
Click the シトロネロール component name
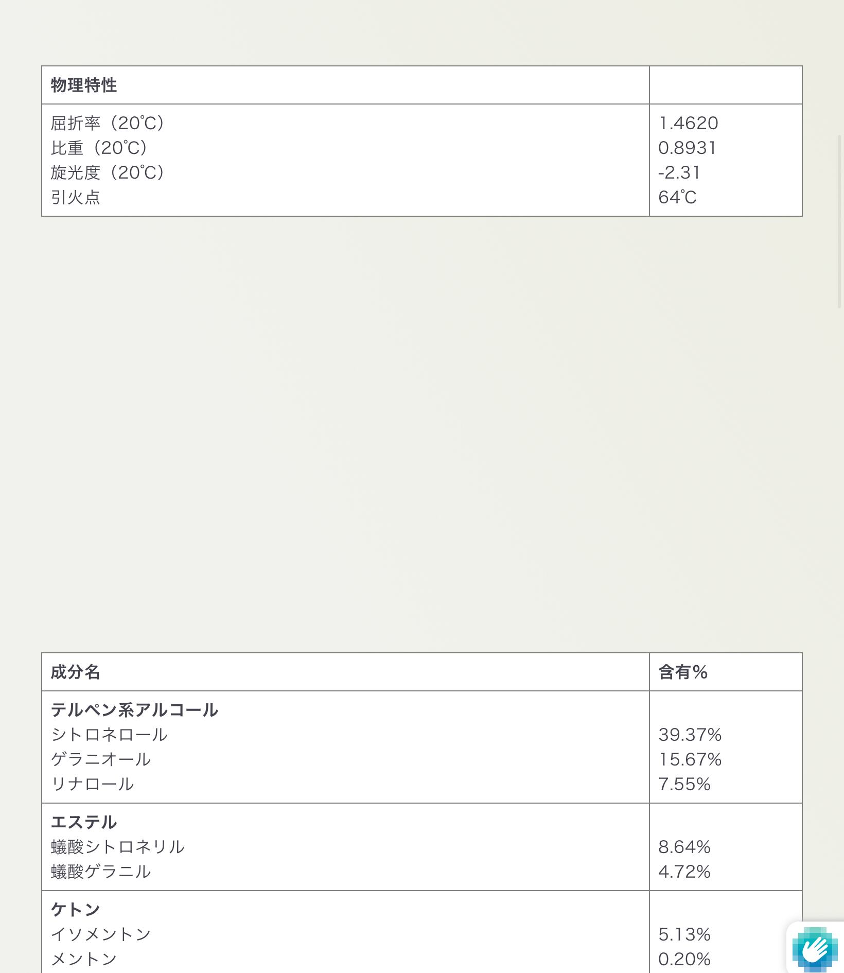(109, 735)
